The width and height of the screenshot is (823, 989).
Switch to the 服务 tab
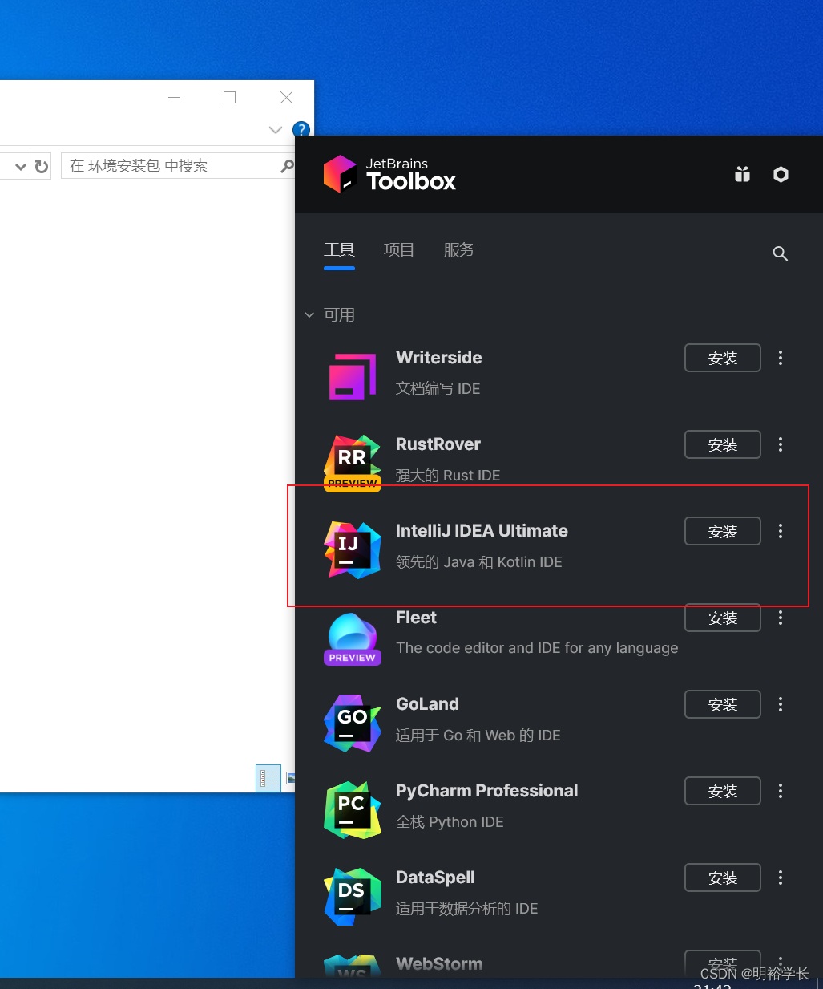point(459,250)
